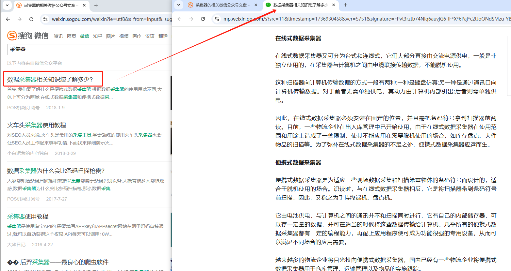Add a new tab in right browser window
The height and width of the screenshot is (271, 511).
[345, 5]
